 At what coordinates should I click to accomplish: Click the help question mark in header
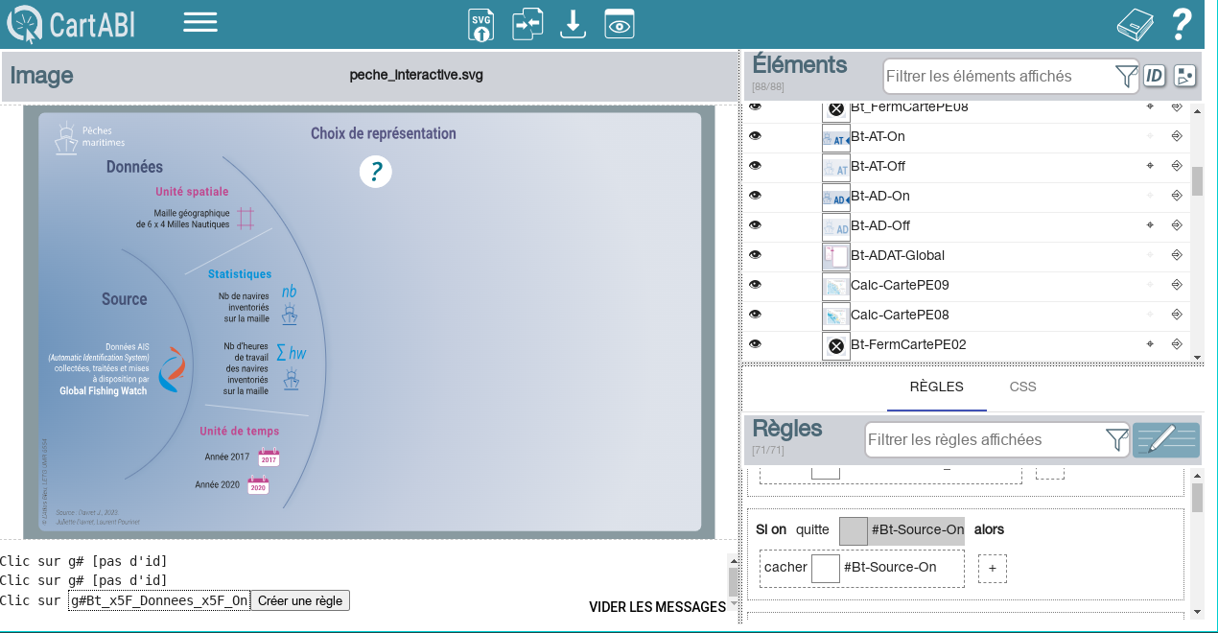tap(1182, 24)
